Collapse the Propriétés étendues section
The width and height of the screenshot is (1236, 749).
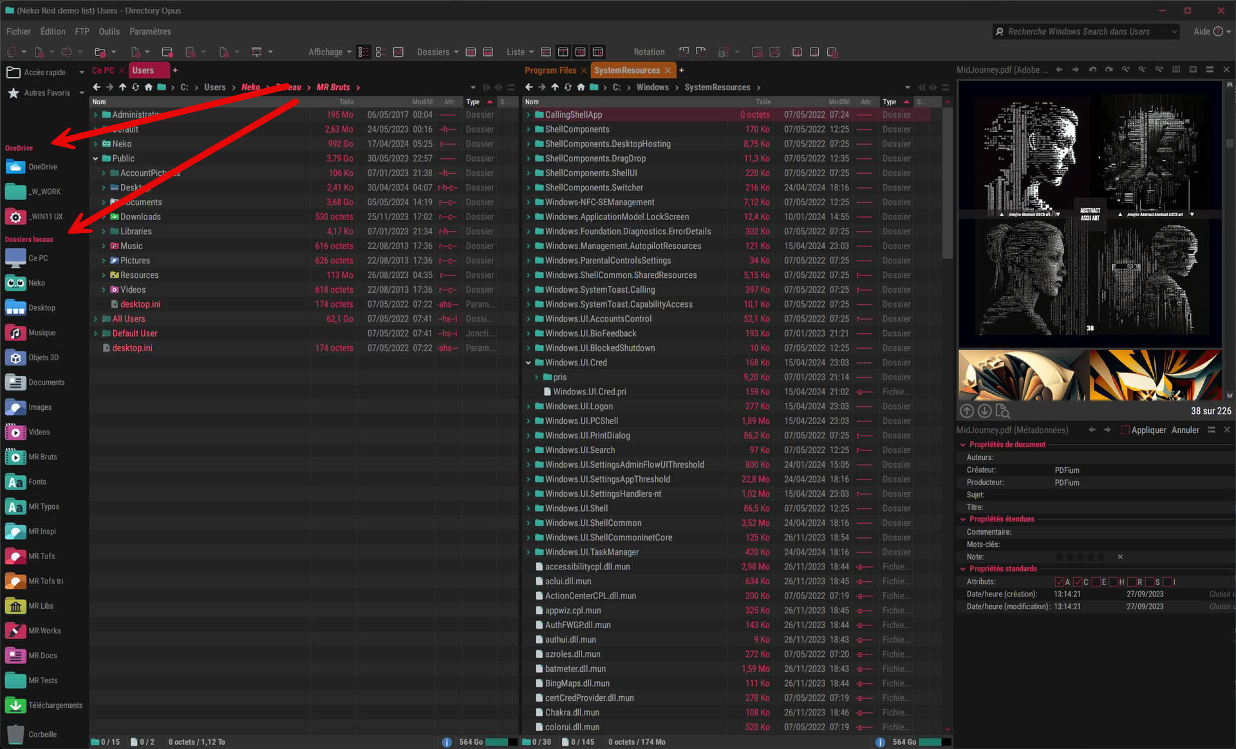coord(963,519)
